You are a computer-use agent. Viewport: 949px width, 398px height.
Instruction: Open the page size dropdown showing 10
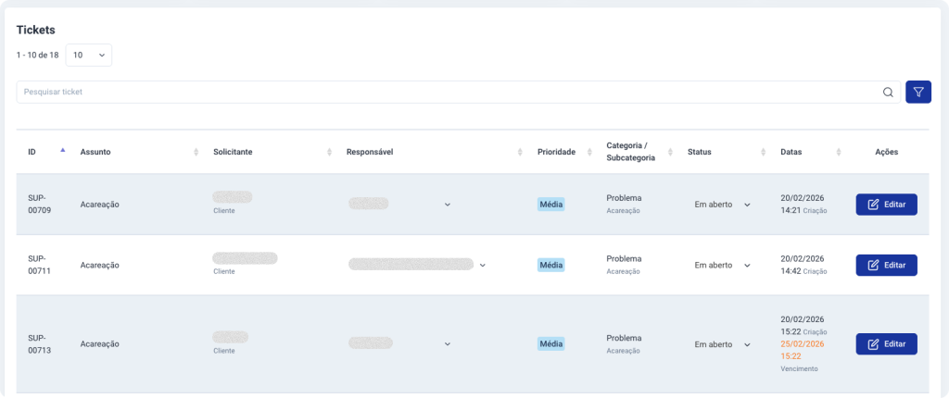coord(89,56)
